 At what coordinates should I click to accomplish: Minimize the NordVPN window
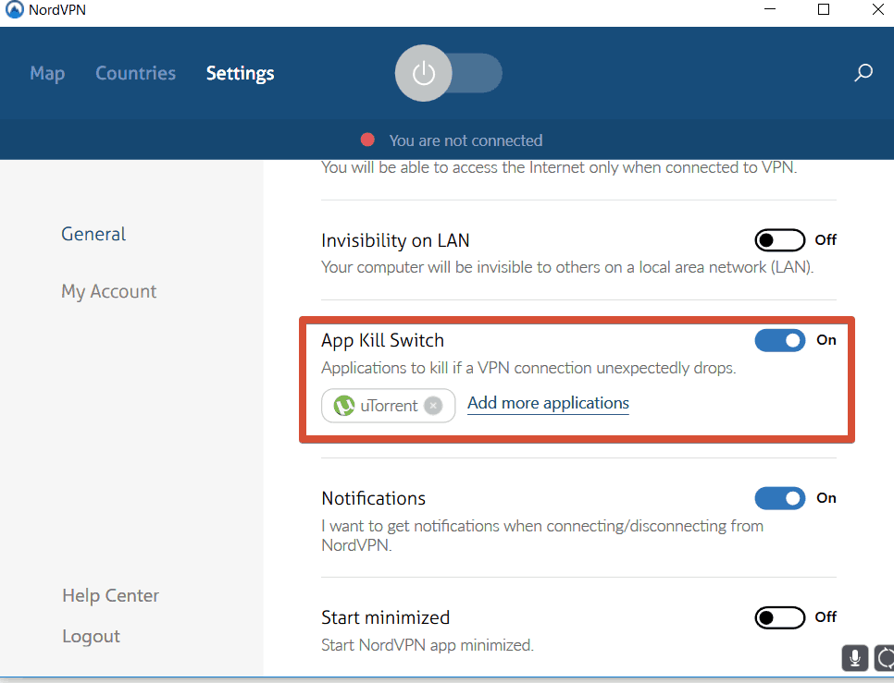coord(770,9)
